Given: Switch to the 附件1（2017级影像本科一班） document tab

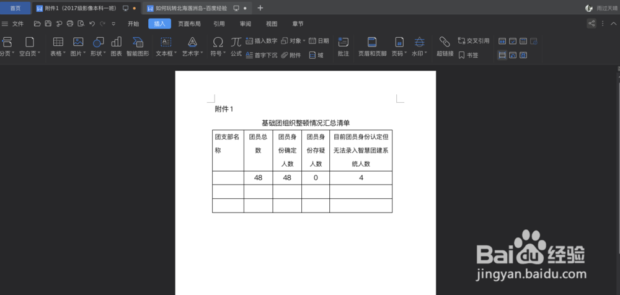Looking at the screenshot, I should [86, 8].
